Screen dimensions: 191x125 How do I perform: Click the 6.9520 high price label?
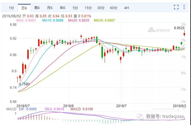point(179,28)
